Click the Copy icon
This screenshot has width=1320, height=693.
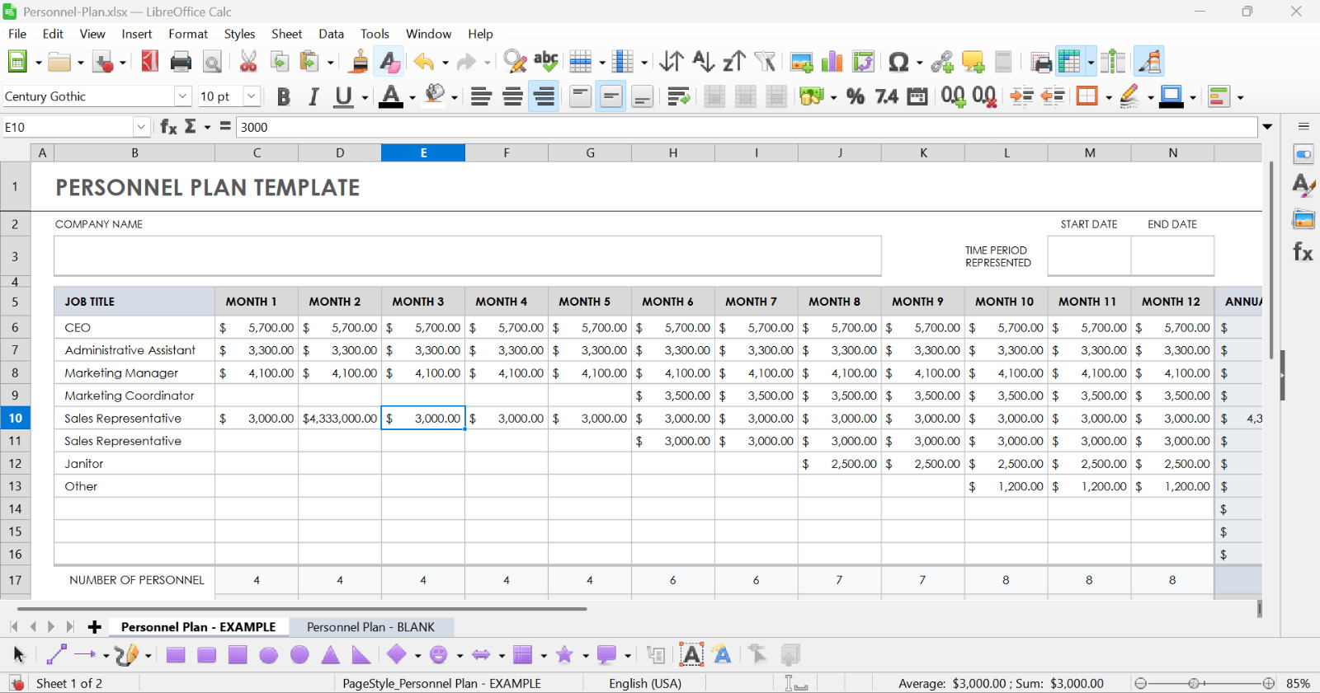coord(280,62)
